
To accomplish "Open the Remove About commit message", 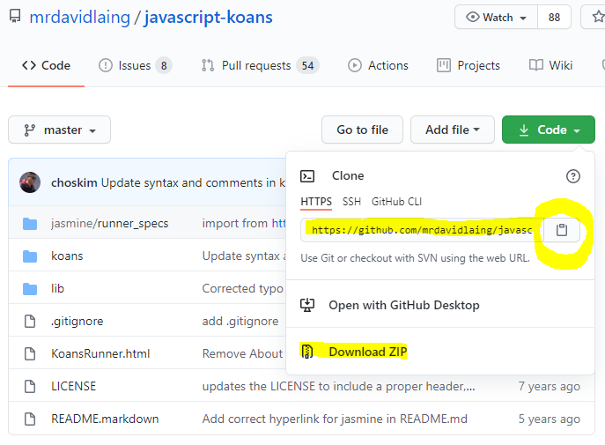I will (243, 353).
